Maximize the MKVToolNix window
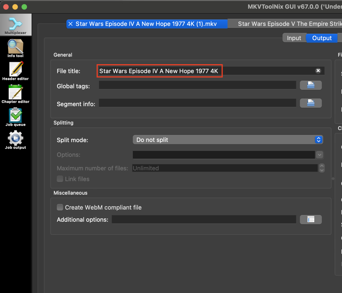 24,7
